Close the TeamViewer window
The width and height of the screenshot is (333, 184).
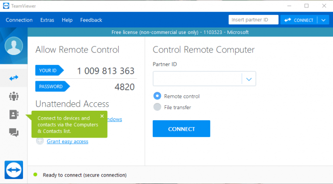tap(324, 6)
